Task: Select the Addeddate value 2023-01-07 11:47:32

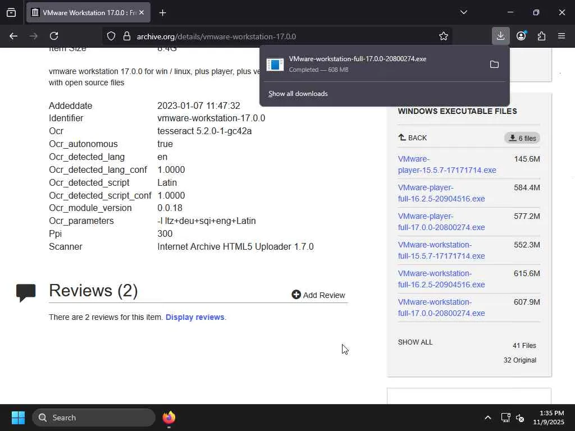Action: click(x=198, y=106)
